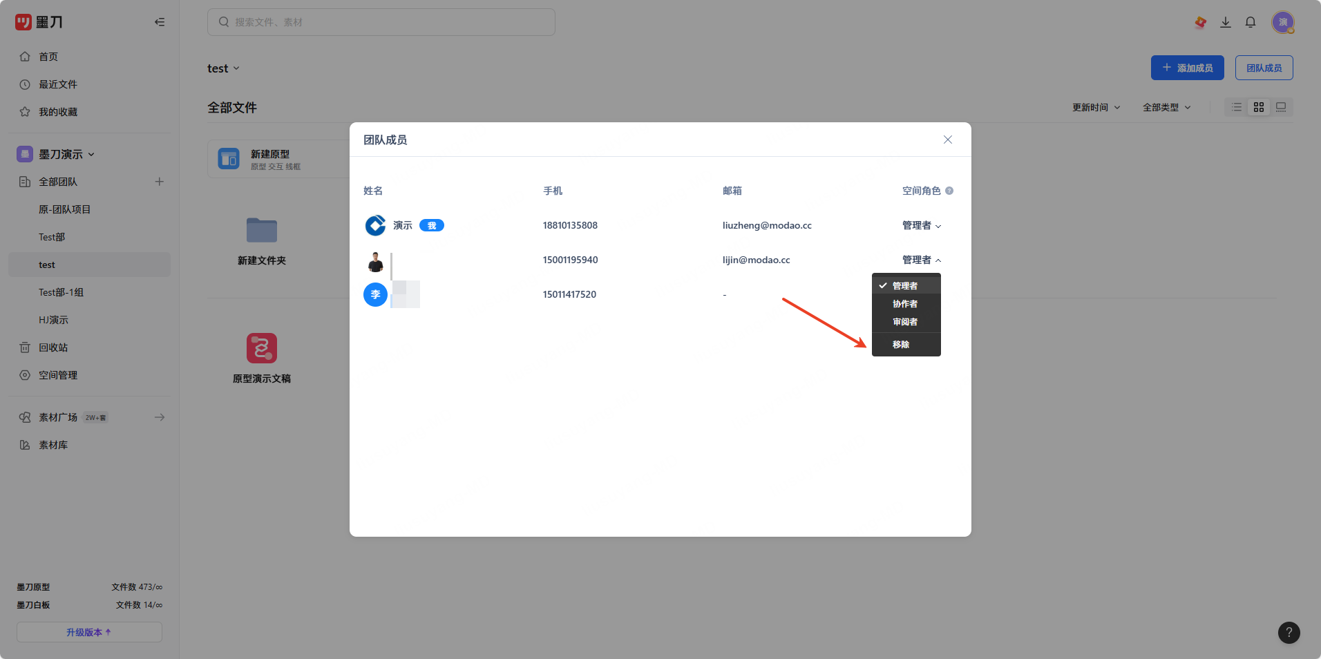Select 原-团队项目 in sidebar
The image size is (1321, 659).
coord(89,209)
